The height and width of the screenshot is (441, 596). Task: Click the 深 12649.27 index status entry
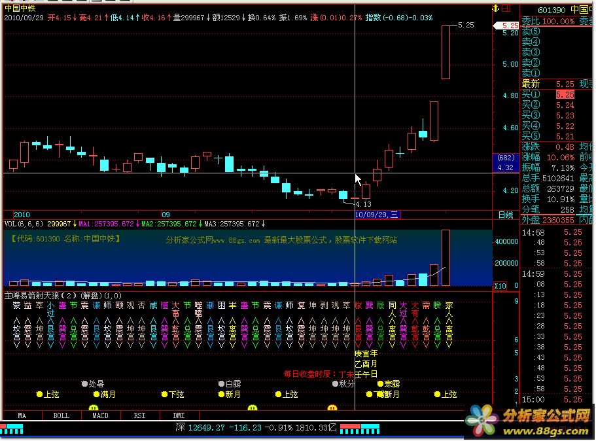256,428
